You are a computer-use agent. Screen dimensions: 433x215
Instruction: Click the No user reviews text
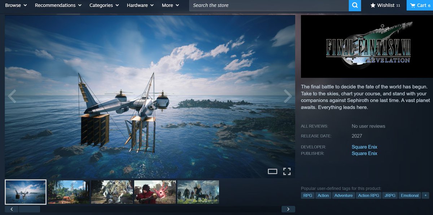(368, 126)
